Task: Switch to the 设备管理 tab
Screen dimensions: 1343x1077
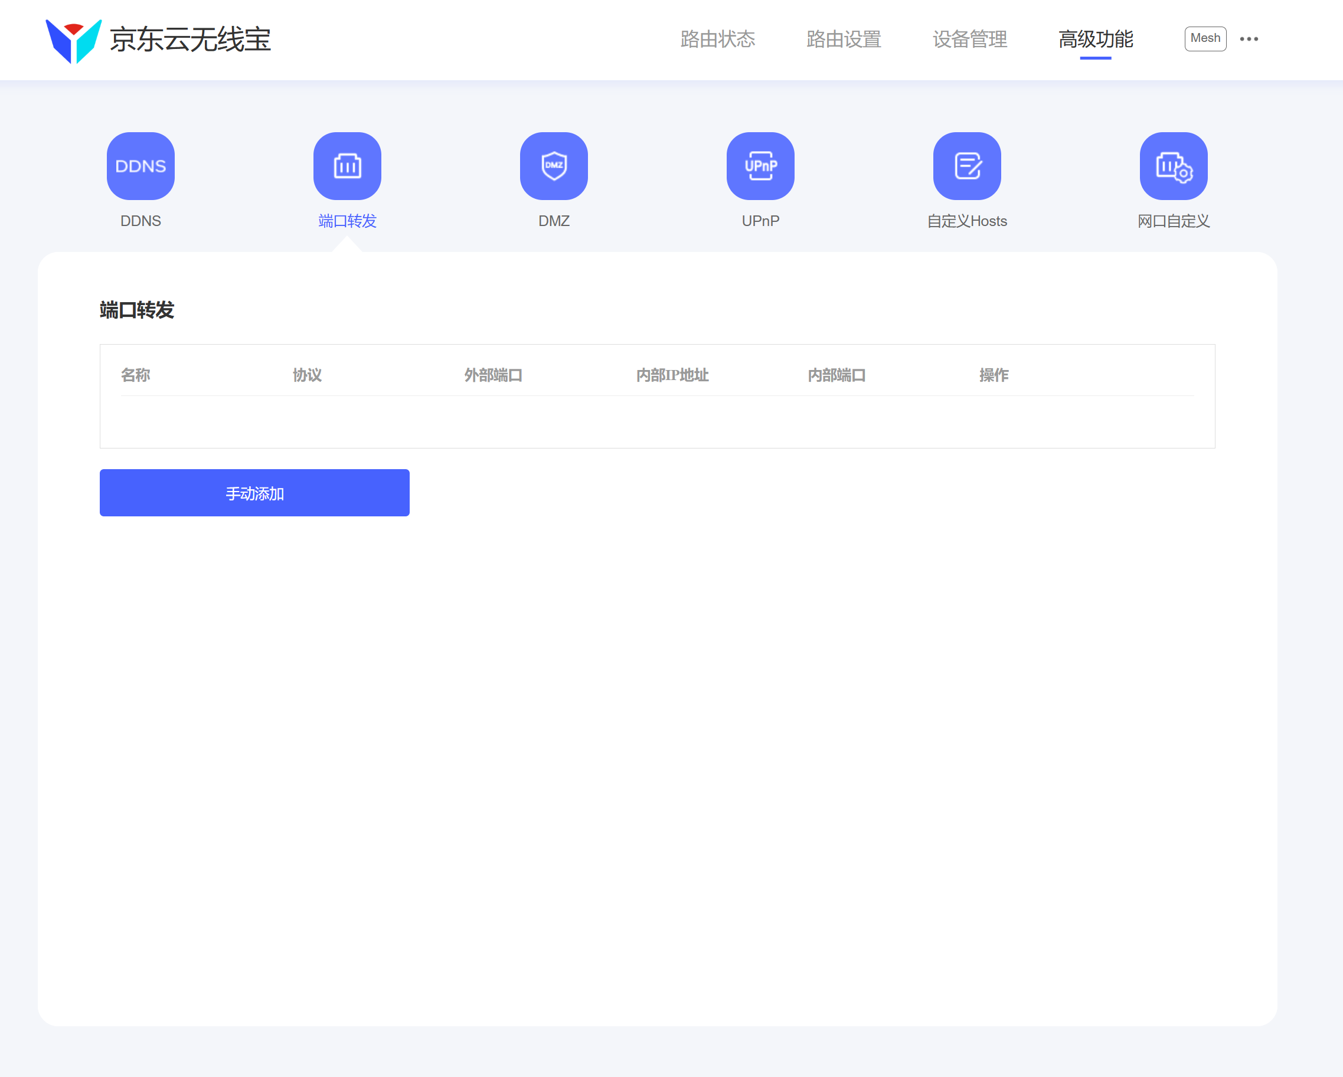Action: (970, 39)
